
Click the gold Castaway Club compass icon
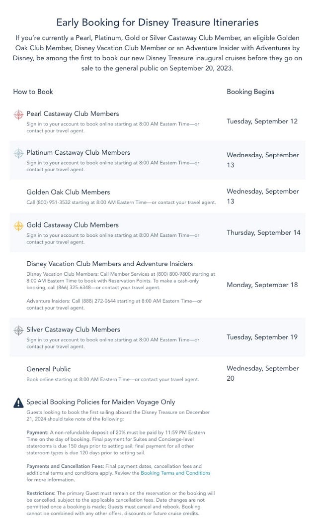pyautogui.click(x=18, y=226)
